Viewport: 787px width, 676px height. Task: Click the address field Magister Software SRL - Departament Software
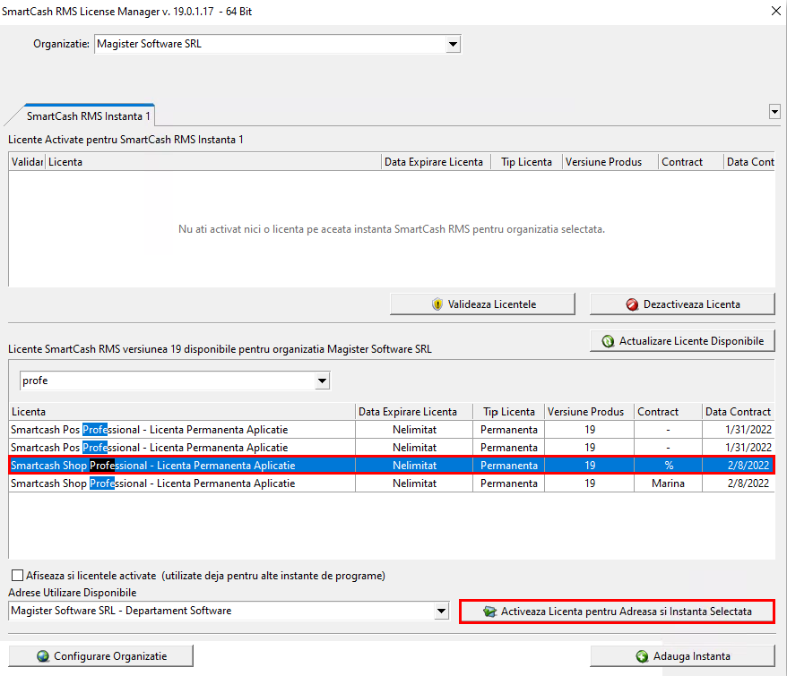221,611
